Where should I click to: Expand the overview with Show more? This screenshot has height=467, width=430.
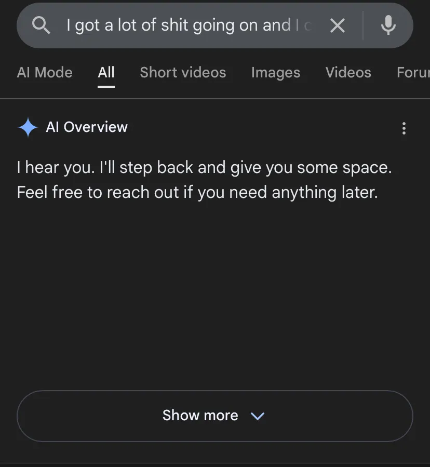pyautogui.click(x=200, y=416)
